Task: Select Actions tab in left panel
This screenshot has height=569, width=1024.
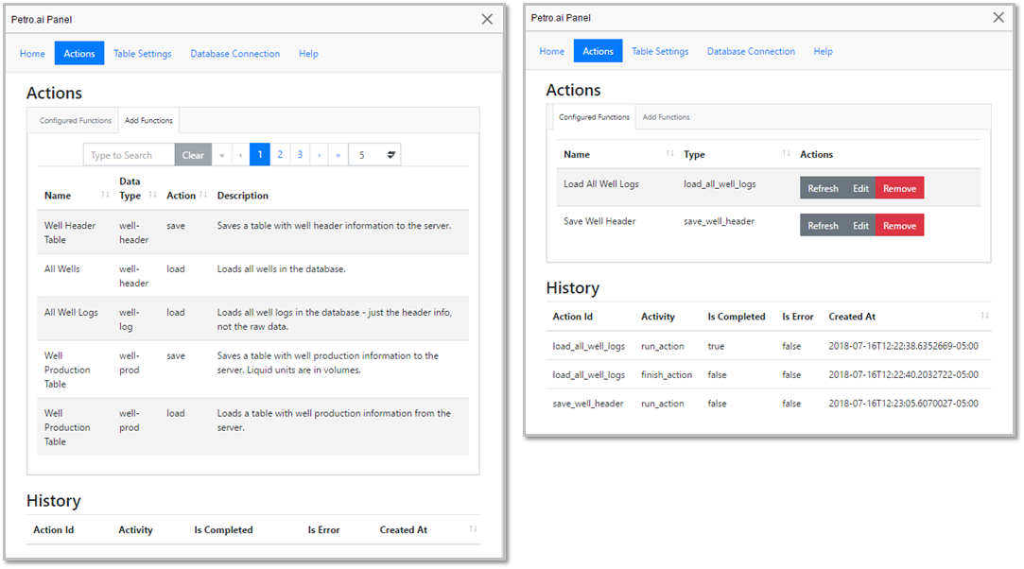Action: pyautogui.click(x=79, y=54)
